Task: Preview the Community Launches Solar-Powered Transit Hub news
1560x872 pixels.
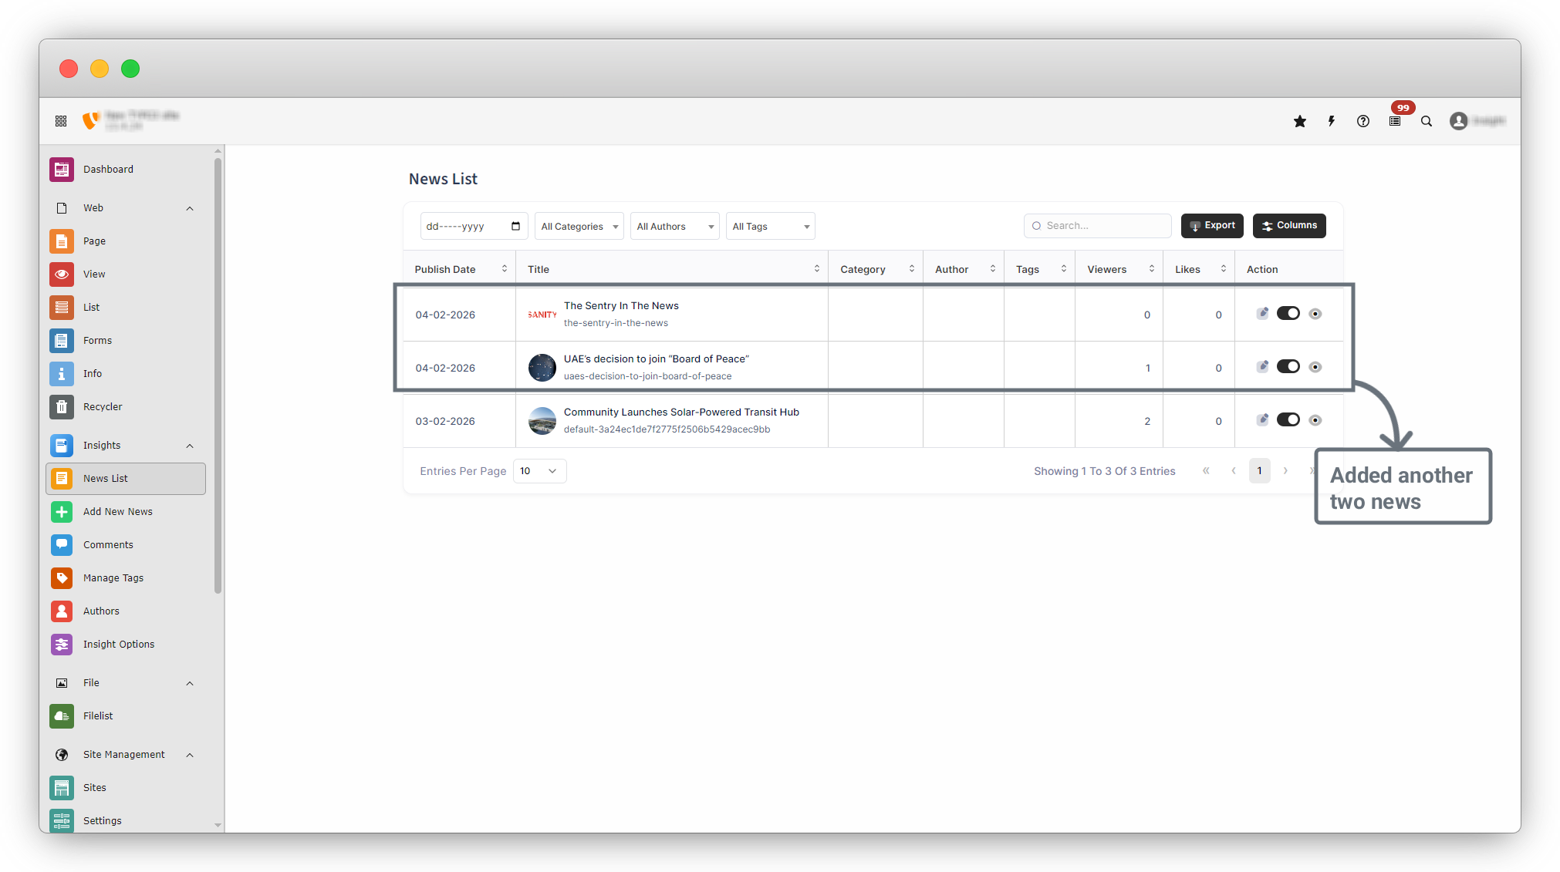Action: pyautogui.click(x=1315, y=420)
